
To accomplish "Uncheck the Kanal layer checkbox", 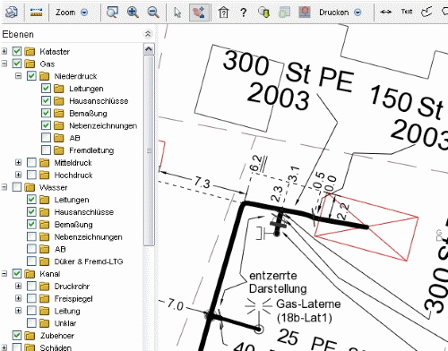I will point(17,273).
